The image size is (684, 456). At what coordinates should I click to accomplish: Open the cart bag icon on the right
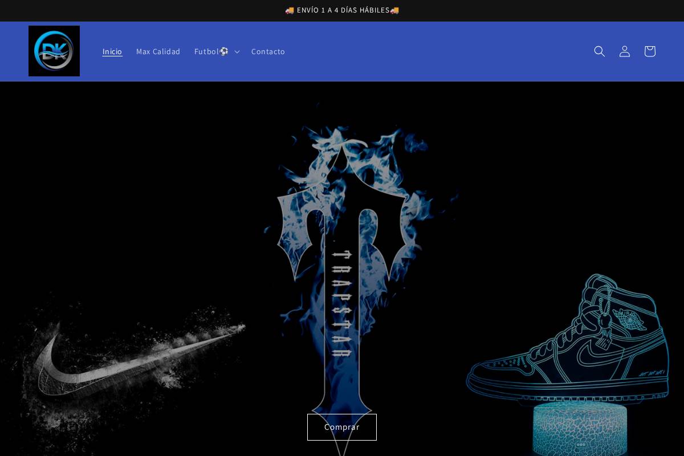650,51
